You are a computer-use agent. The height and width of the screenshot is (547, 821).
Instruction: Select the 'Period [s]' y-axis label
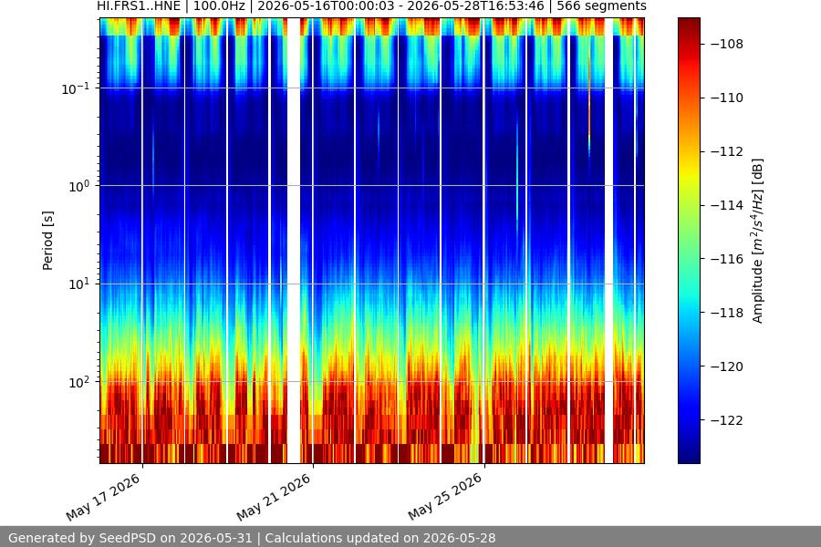47,241
